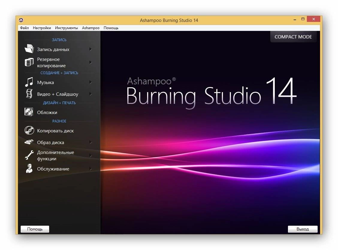Open the Инструменты menu
Screen dimensions: 338x250
click(67, 28)
